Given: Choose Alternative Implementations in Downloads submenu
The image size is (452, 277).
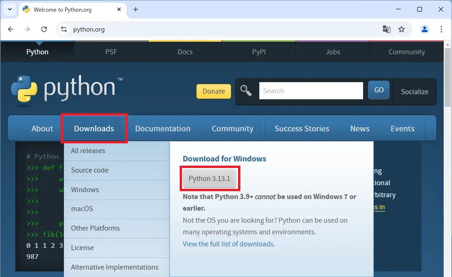Looking at the screenshot, I should [x=117, y=267].
